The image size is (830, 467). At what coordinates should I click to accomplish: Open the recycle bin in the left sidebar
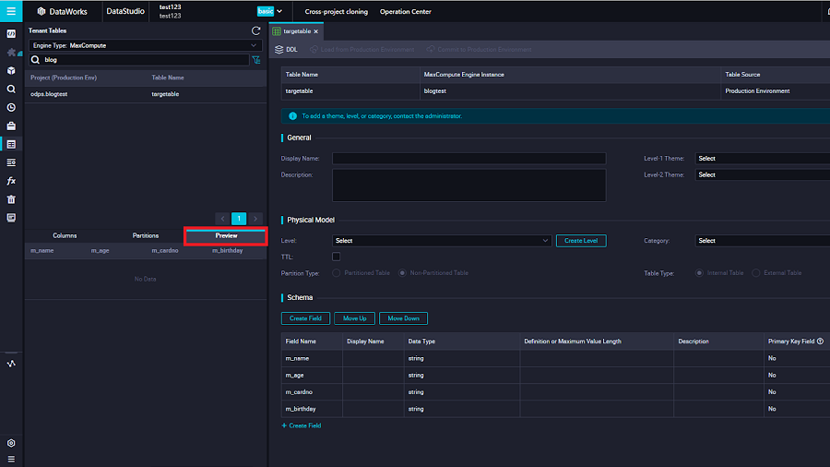pyautogui.click(x=11, y=199)
